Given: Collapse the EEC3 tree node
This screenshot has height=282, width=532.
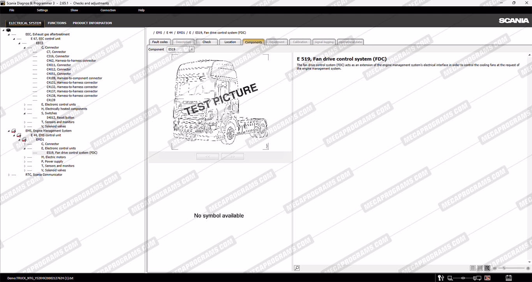Looking at the screenshot, I should 19,43.
